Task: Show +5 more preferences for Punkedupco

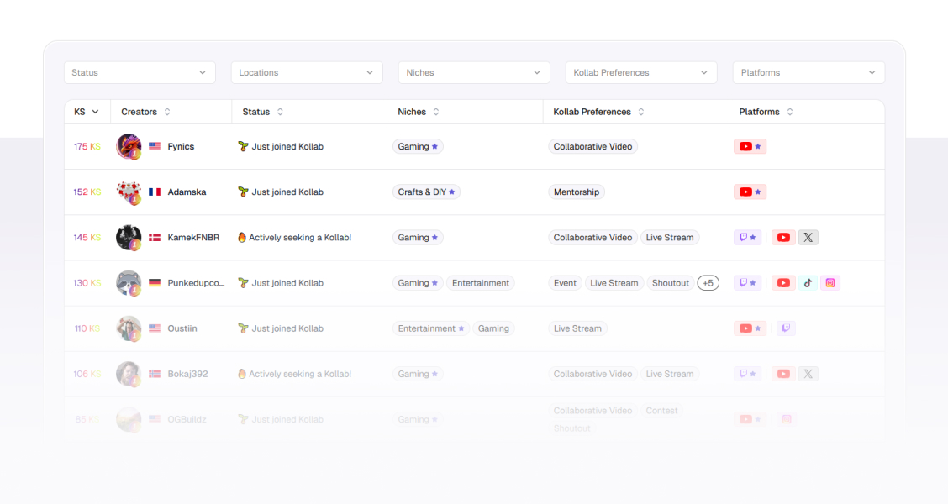Action: [708, 283]
